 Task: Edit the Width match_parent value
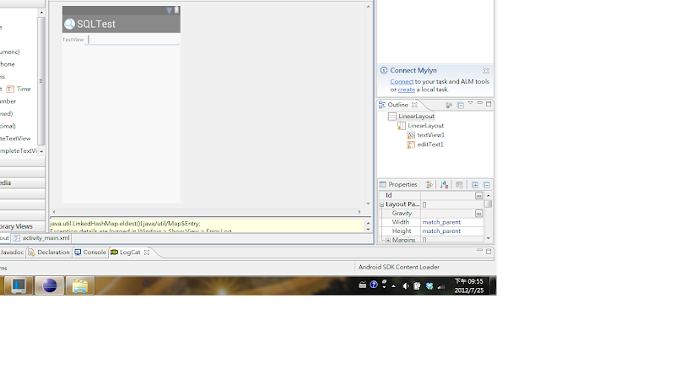pyautogui.click(x=452, y=222)
